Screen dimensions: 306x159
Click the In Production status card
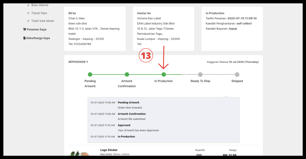point(232,28)
